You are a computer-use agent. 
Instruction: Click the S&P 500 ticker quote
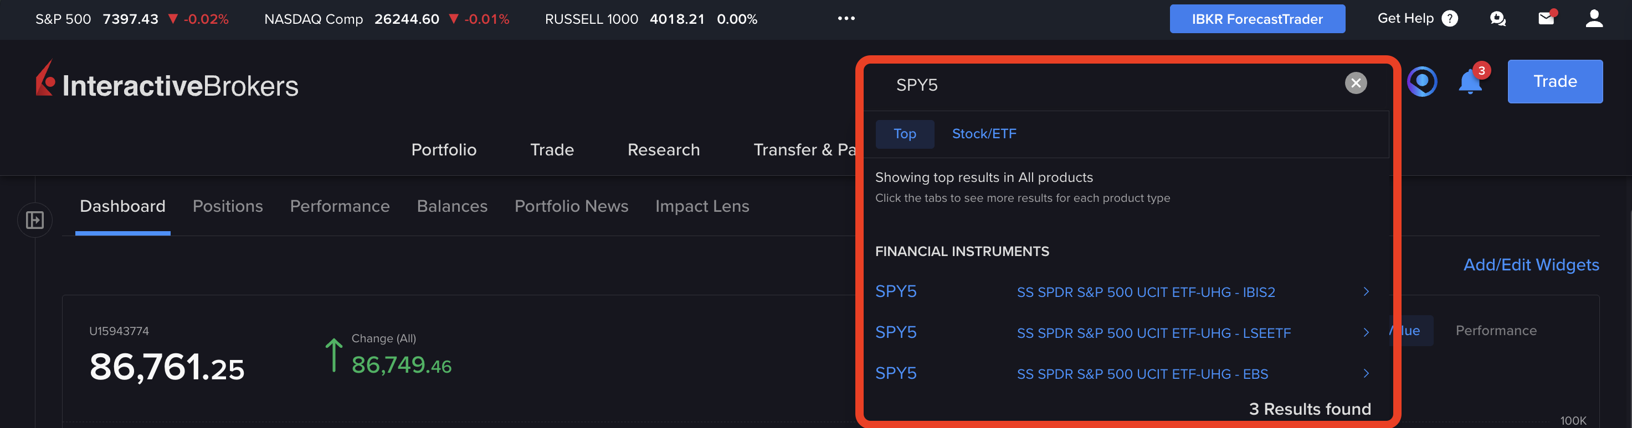point(132,19)
